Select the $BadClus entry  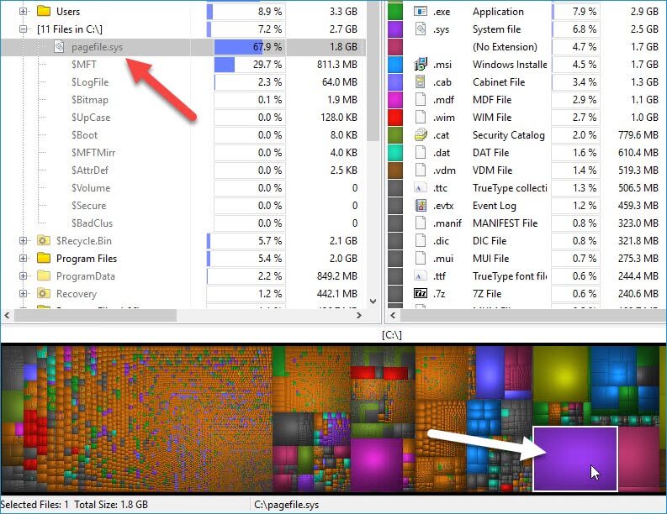pos(92,223)
